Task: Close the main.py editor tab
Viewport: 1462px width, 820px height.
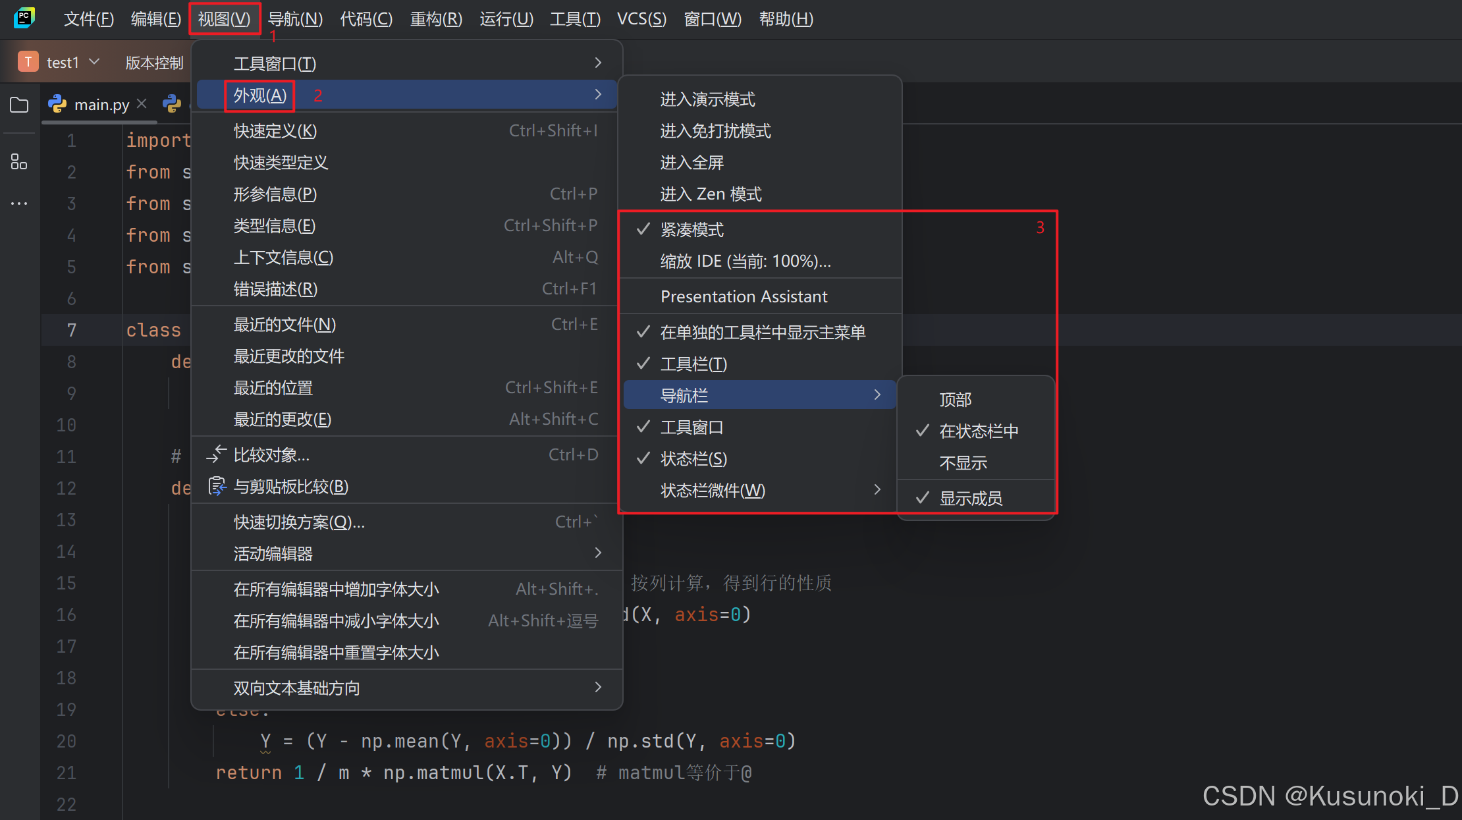Action: (142, 104)
